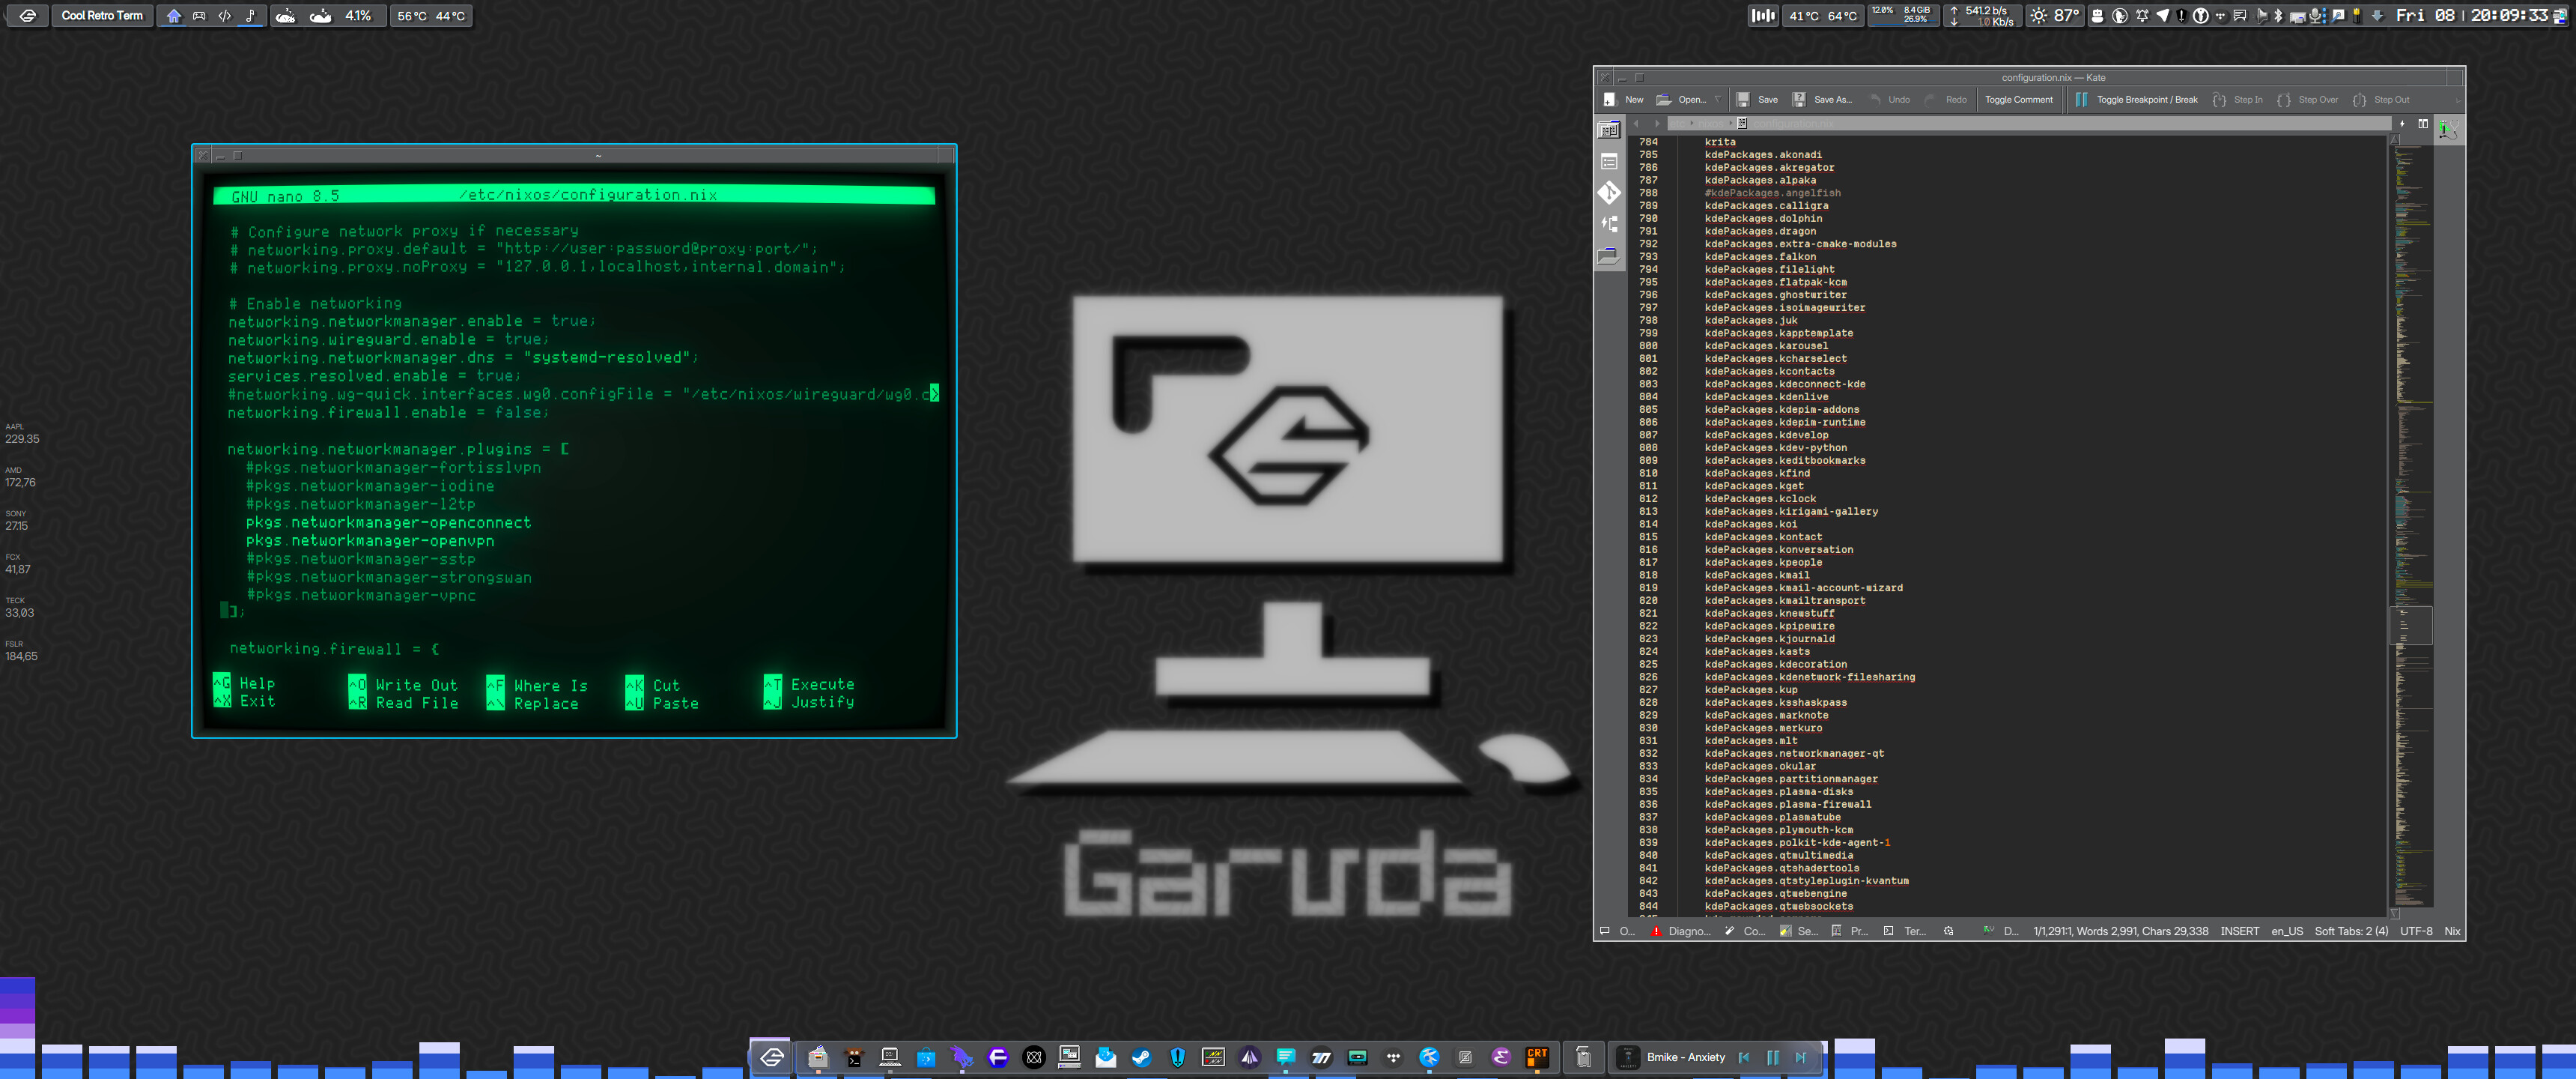2576x1079 pixels.
Task: Open the Terminal panel in Kate's status bar
Action: point(1904,931)
